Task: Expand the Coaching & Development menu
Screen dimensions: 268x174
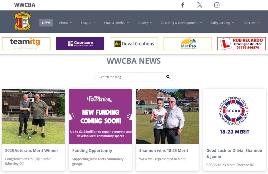Action: tap(181, 23)
